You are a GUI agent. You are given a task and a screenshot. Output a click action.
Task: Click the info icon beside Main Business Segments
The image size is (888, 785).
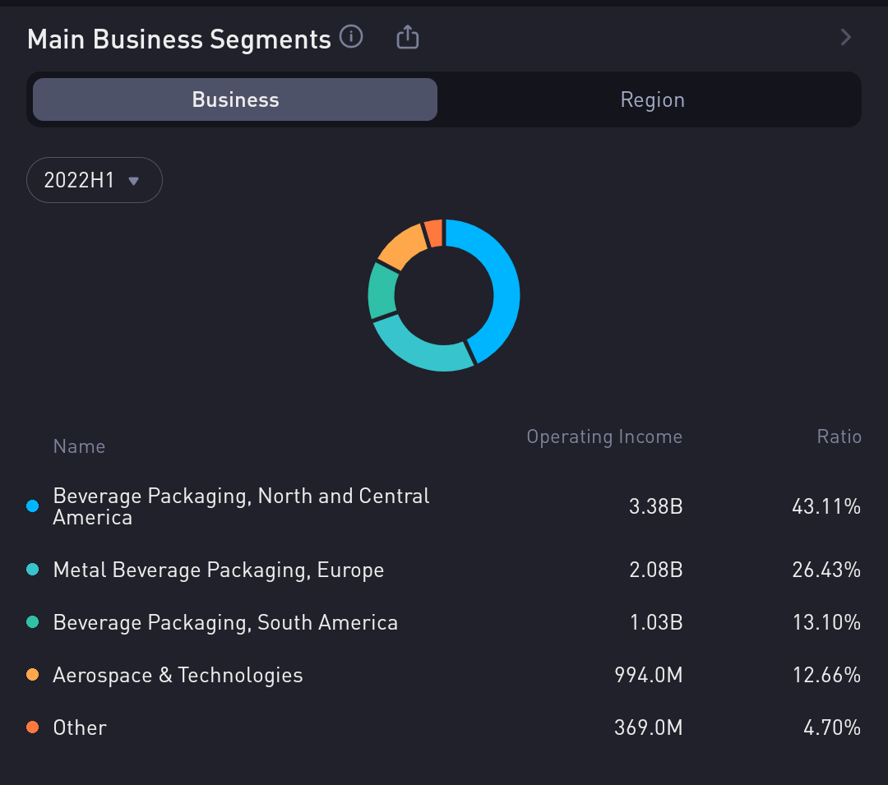[x=351, y=37]
